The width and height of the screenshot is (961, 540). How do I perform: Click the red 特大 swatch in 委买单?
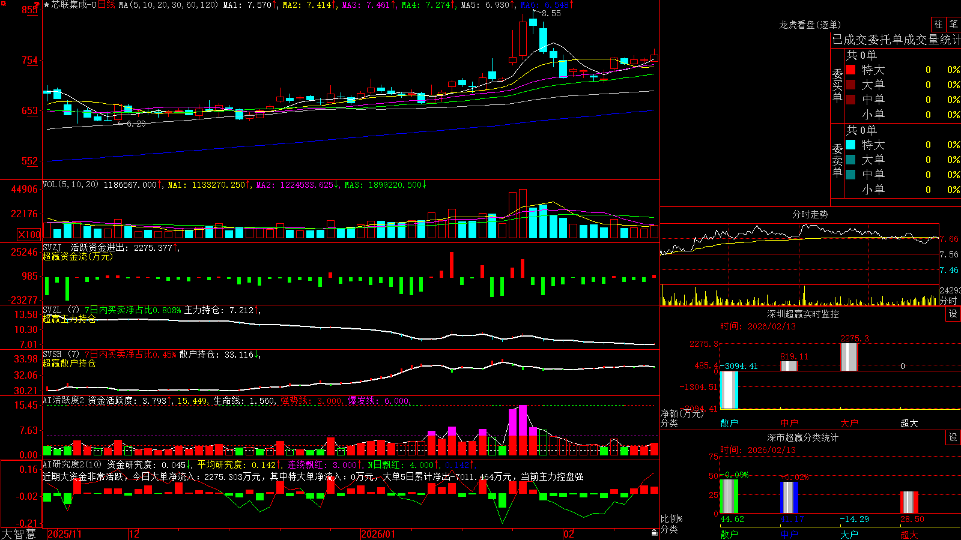850,70
